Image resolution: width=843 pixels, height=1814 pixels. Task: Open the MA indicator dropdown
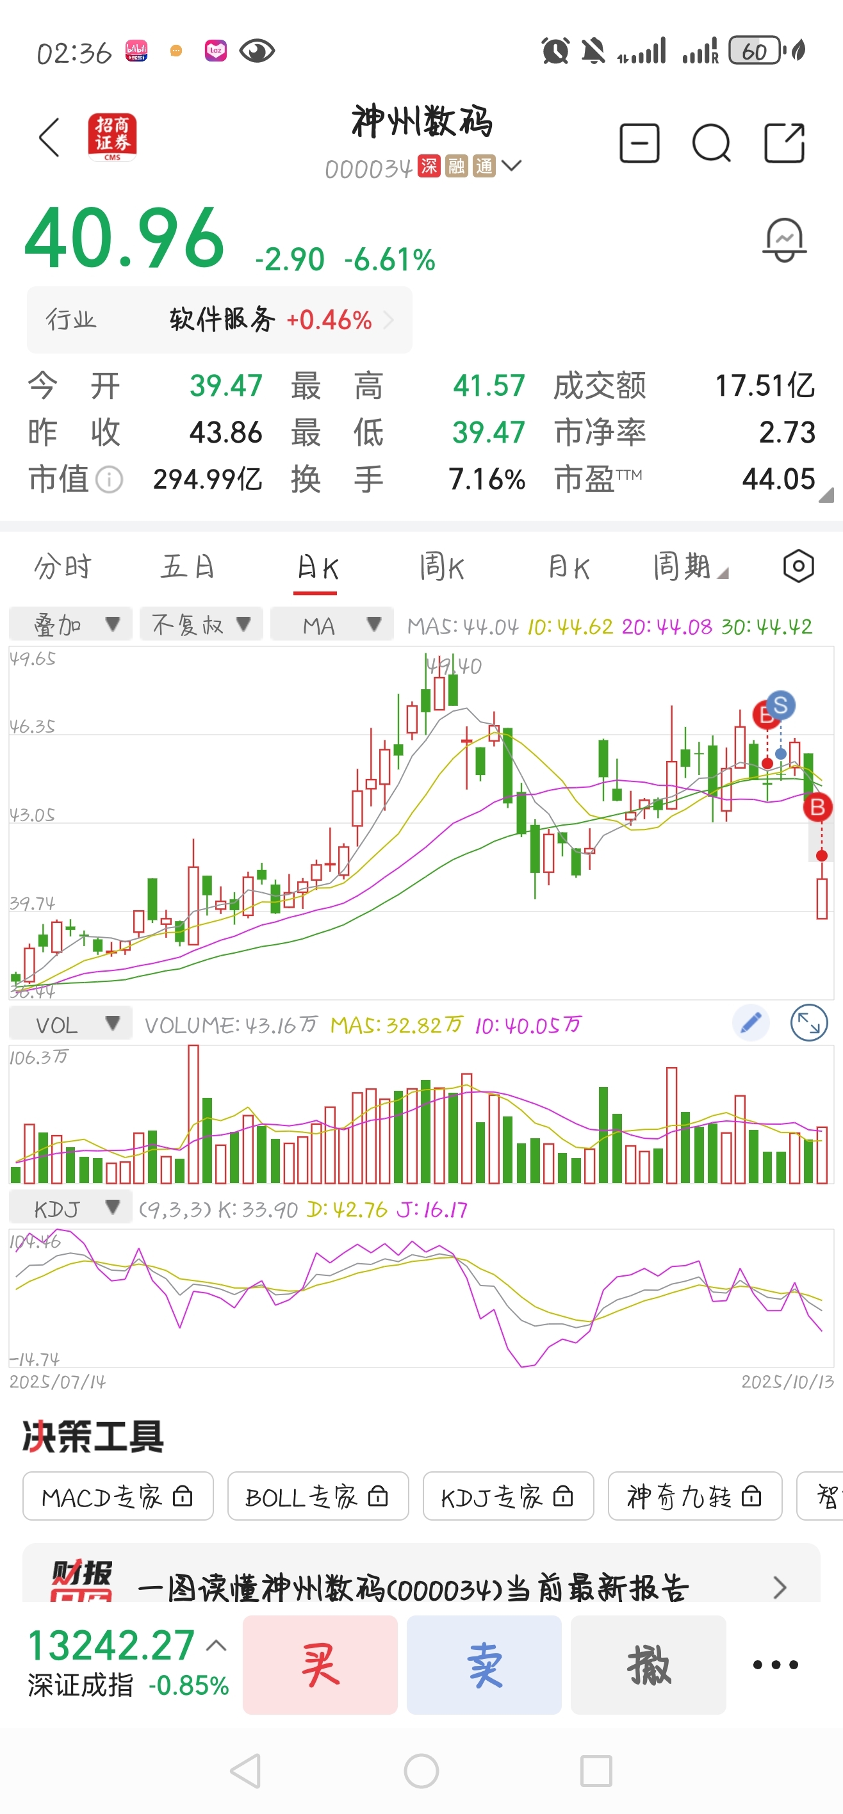coord(332,624)
